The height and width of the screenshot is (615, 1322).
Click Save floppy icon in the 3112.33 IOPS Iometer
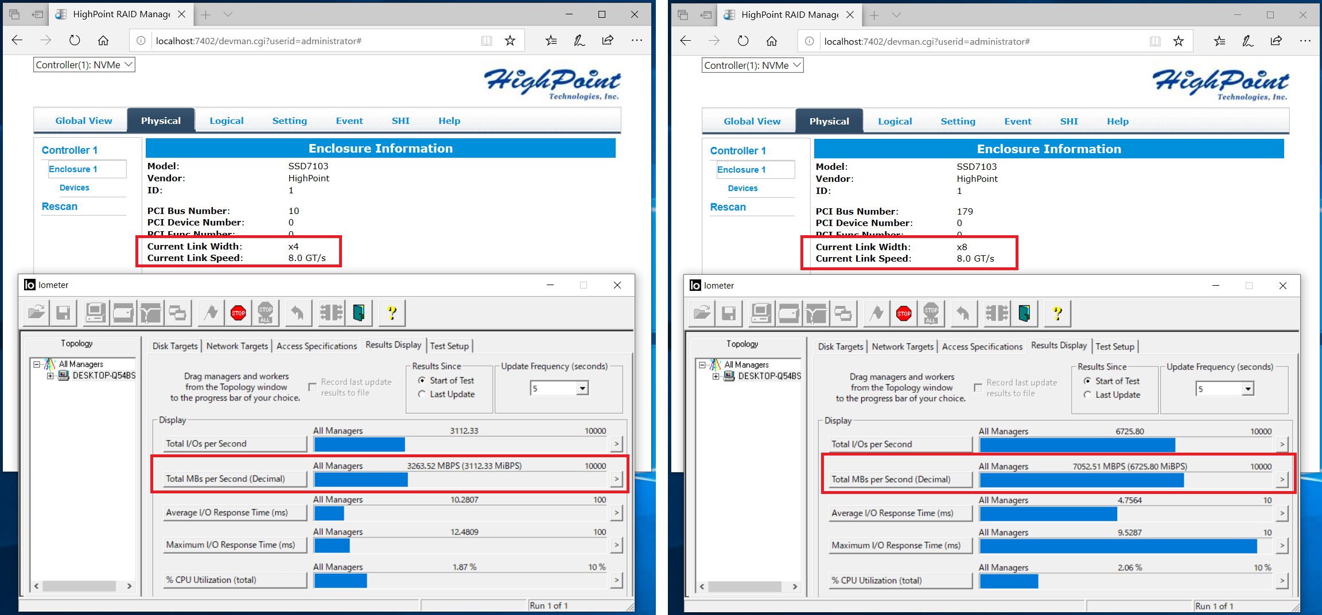[x=63, y=313]
